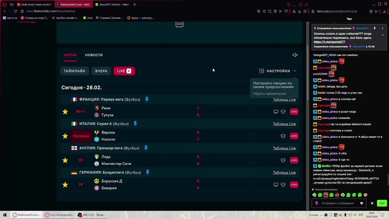Open the Qplus bookmark
The image size is (389, 219).
click(x=140, y=18)
